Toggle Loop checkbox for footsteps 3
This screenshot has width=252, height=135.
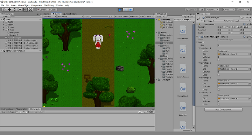(218, 90)
